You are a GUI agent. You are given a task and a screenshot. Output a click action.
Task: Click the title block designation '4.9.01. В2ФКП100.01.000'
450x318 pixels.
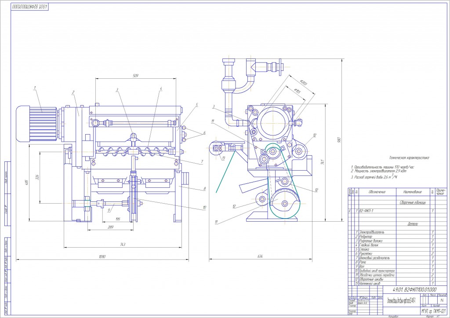tap(414, 289)
